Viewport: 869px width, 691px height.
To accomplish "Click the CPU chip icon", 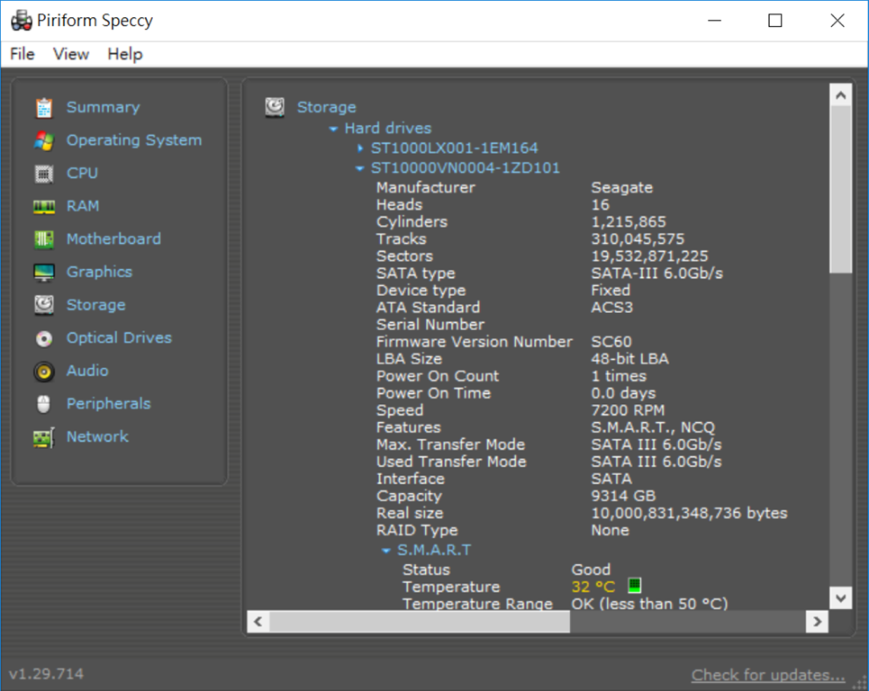I will tap(44, 174).
